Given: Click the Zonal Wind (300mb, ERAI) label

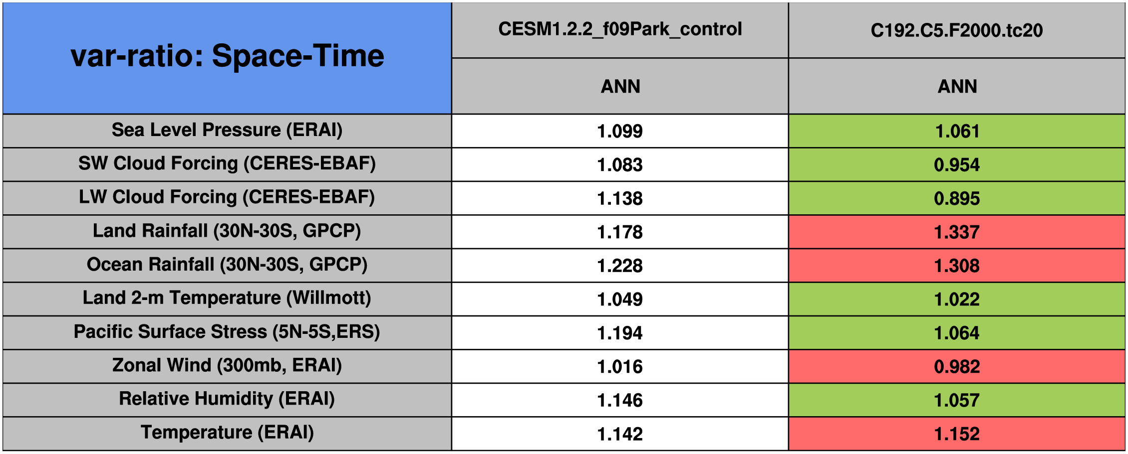Looking at the screenshot, I should pyautogui.click(x=227, y=365).
